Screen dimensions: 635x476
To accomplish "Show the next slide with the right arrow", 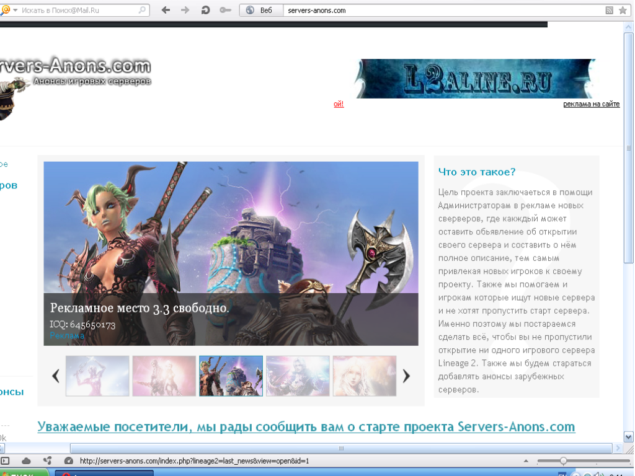I will [x=406, y=376].
